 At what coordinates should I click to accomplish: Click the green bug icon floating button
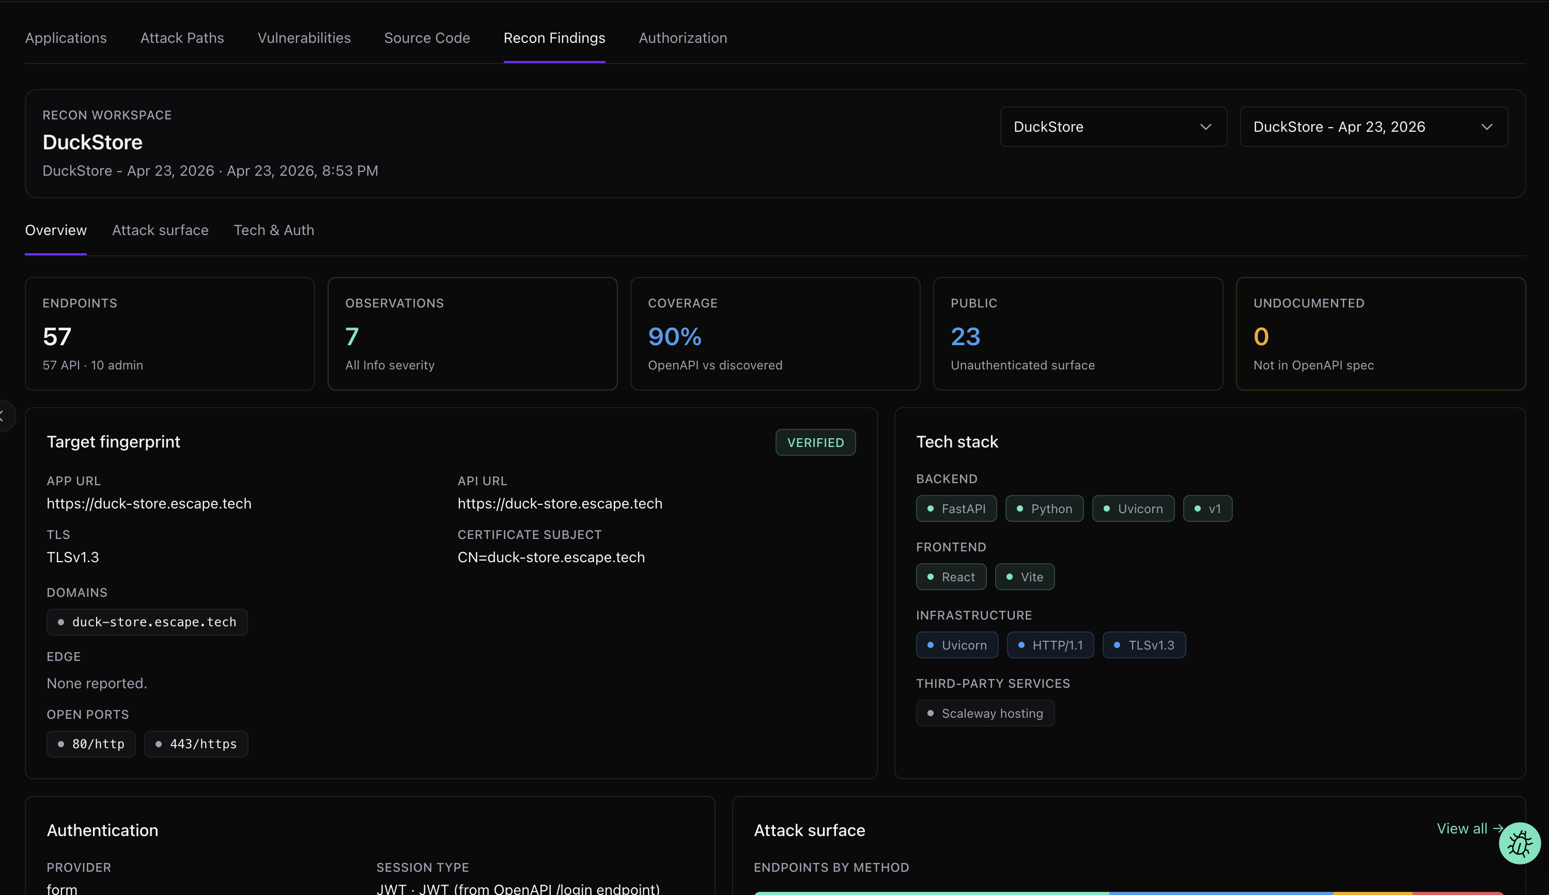pyautogui.click(x=1520, y=843)
